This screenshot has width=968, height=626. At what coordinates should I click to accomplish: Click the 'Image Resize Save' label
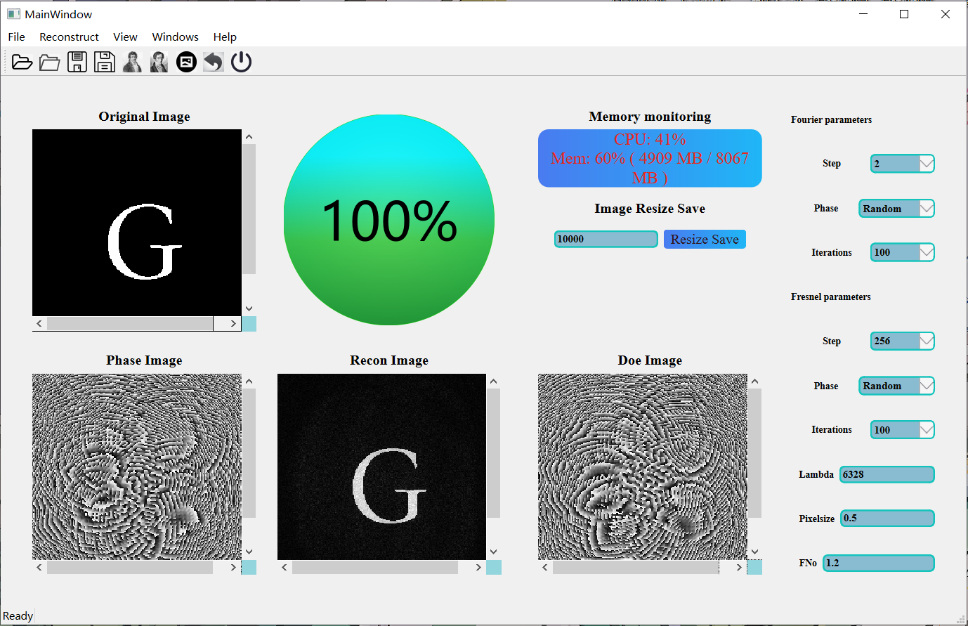point(650,209)
